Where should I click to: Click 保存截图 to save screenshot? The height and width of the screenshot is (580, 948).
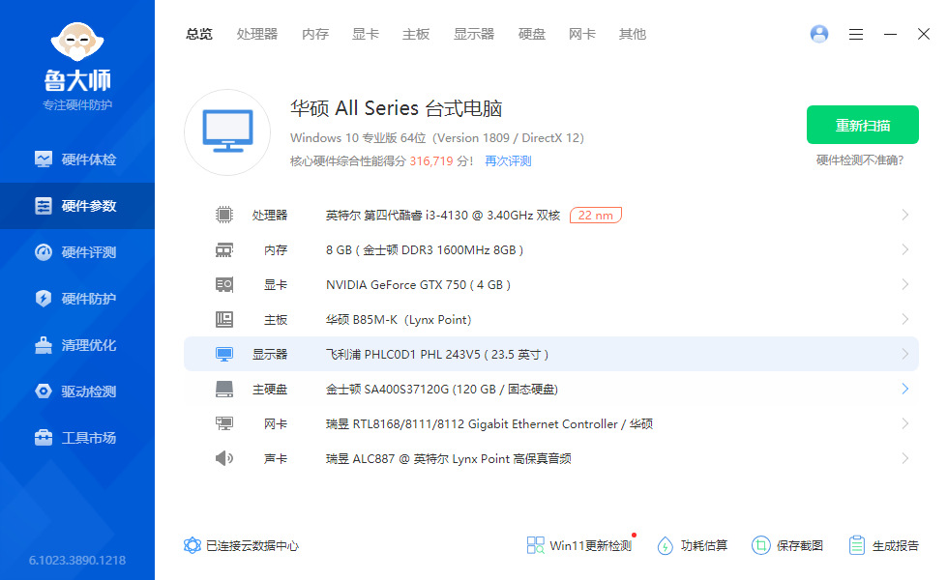coord(787,545)
